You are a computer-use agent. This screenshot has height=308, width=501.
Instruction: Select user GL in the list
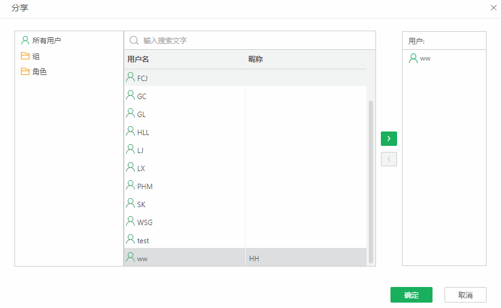(245, 114)
